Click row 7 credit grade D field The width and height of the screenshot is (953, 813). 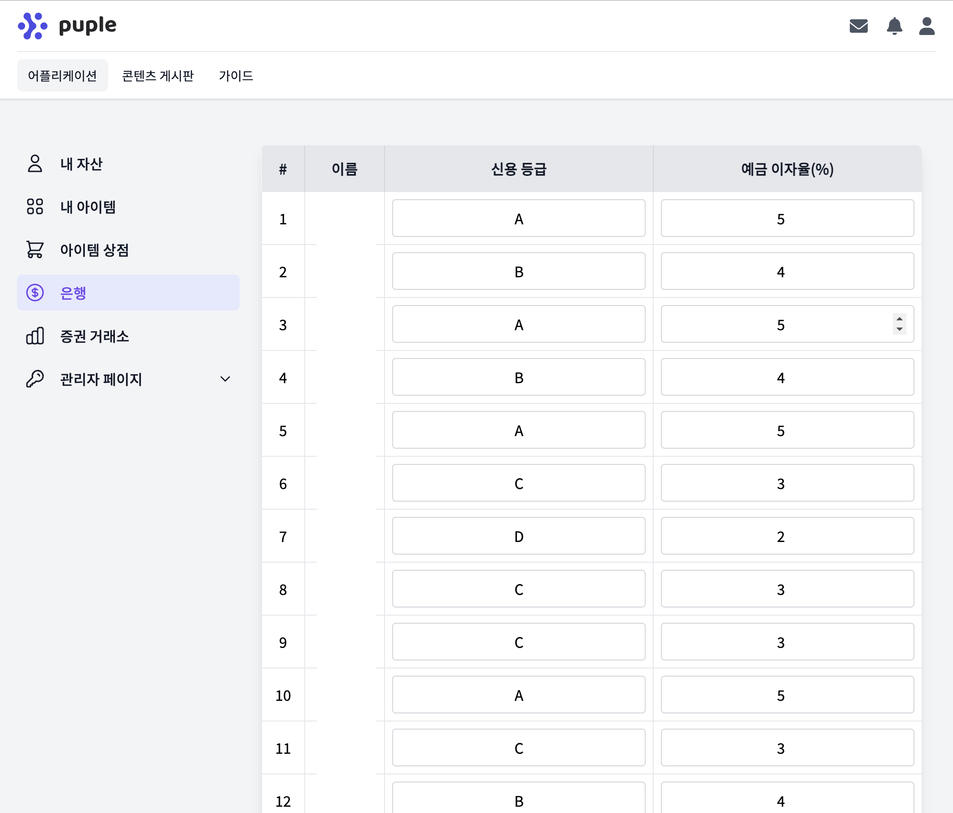point(518,536)
